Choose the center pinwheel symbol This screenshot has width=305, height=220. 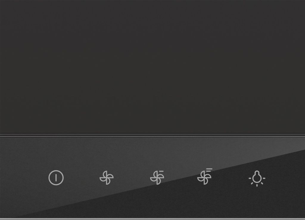[x=157, y=177]
